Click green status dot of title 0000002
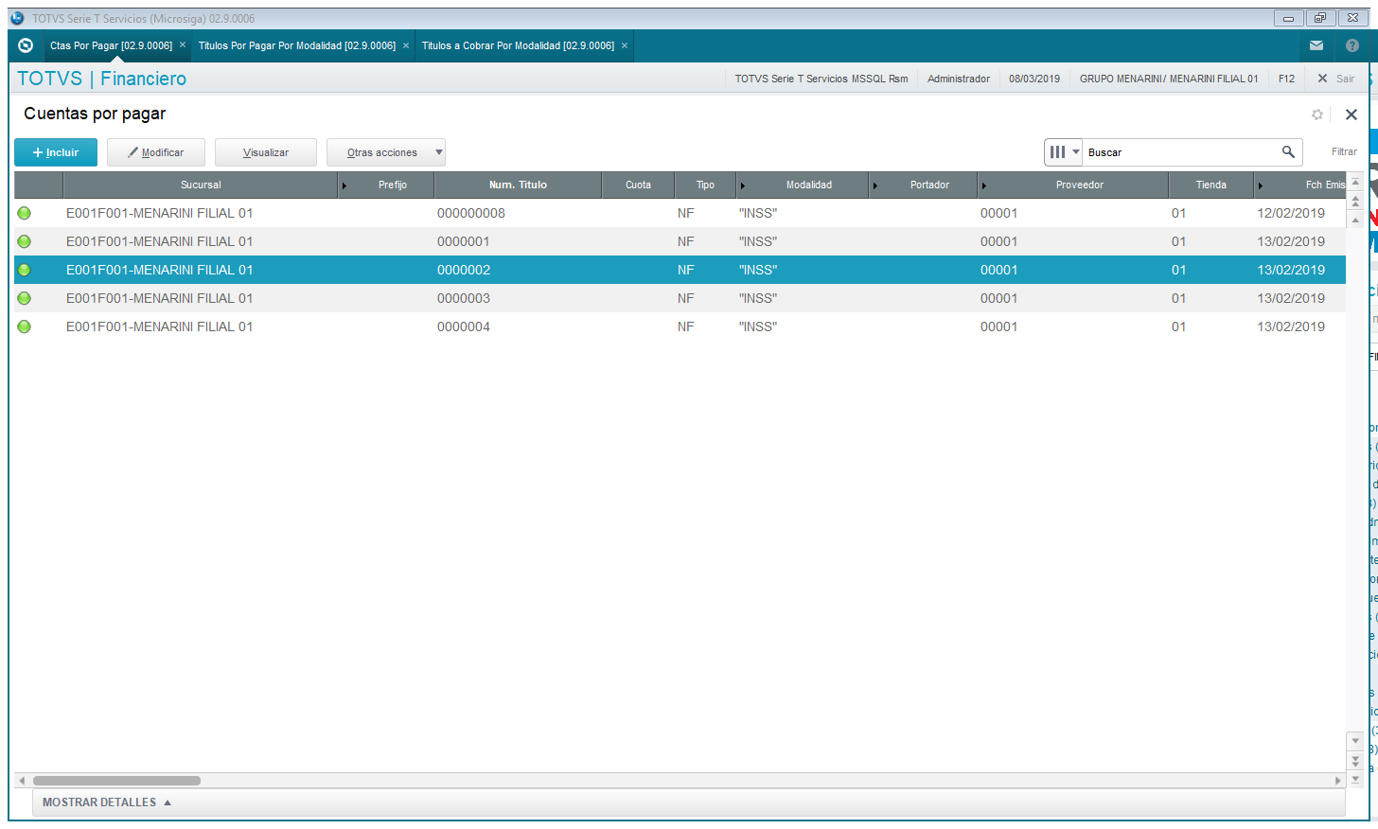The image size is (1378, 829). 25,270
